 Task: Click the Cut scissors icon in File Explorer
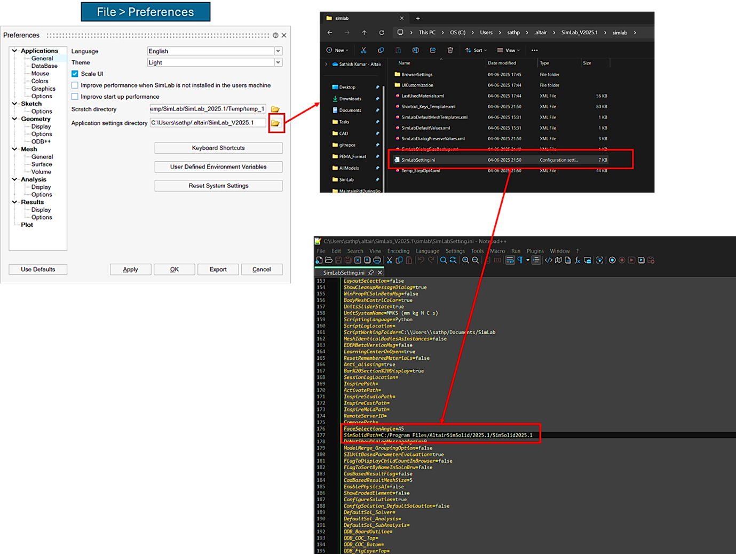click(x=363, y=50)
